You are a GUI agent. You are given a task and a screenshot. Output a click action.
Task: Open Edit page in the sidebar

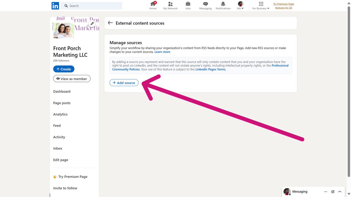pyautogui.click(x=61, y=160)
